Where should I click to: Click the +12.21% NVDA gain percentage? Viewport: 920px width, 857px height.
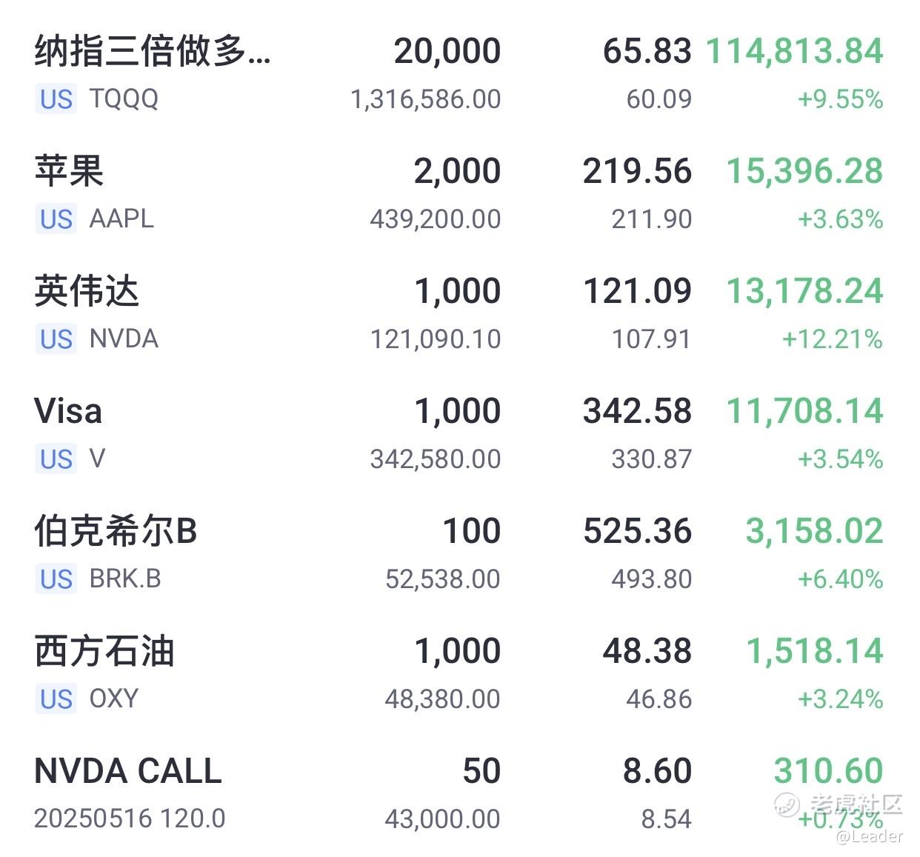pos(833,339)
